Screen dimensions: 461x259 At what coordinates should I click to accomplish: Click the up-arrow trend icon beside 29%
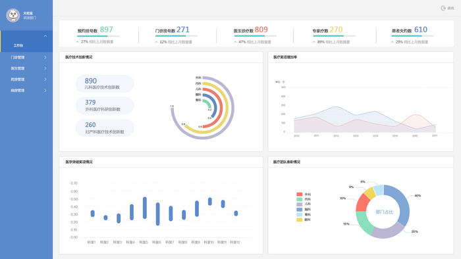pos(393,42)
